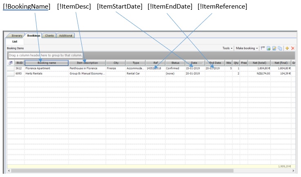This screenshot has height=177, width=301.
Task: Select the List sub-tab
Action: 15,42
